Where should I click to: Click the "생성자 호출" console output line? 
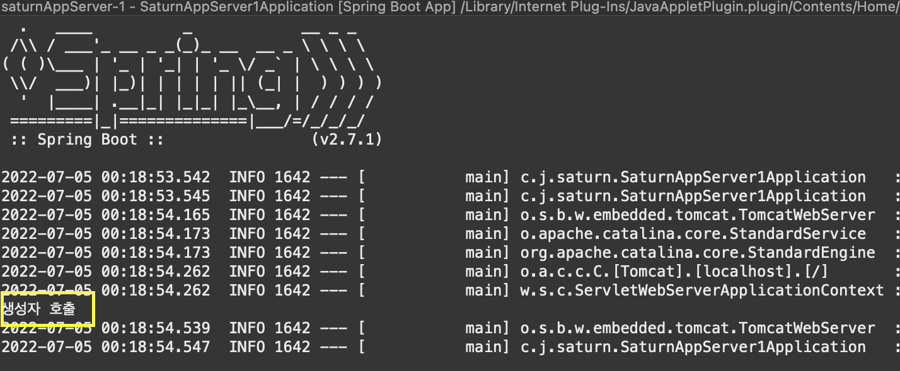click(x=39, y=309)
